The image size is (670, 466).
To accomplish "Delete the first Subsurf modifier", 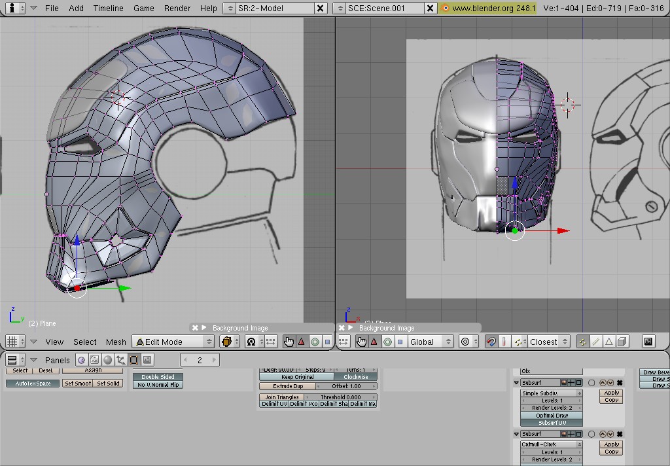I will [x=620, y=383].
